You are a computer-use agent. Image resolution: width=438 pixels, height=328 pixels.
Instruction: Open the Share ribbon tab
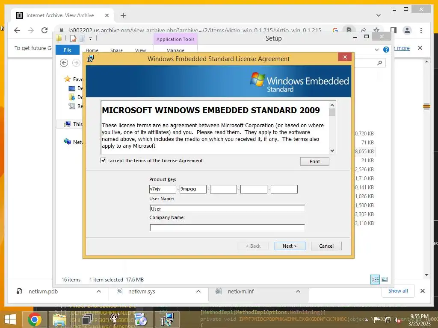point(116,50)
